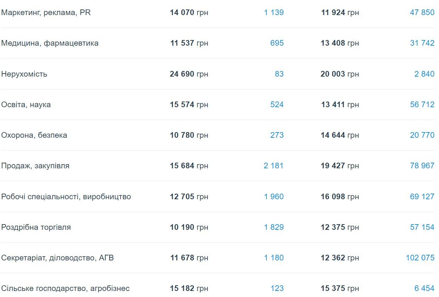Screen dimensions: 439x297
Task: Click the 31 742 link
Action: pyautogui.click(x=422, y=43)
